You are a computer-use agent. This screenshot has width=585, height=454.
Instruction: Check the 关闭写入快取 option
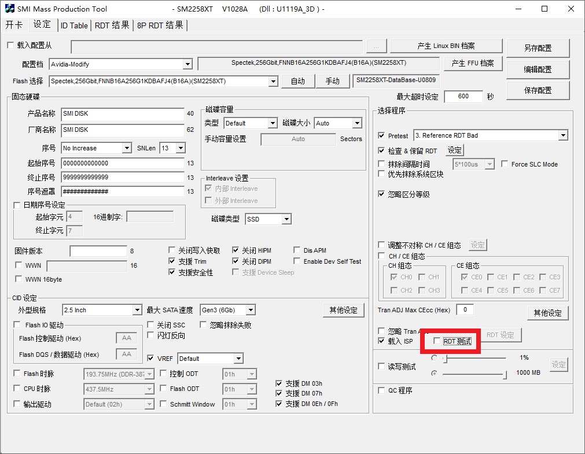[x=172, y=250]
